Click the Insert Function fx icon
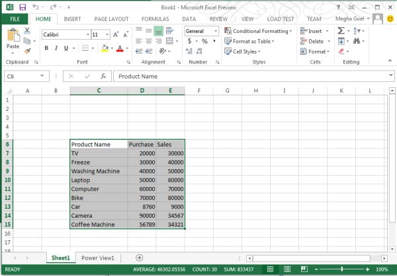This screenshot has height=276, width=397. tap(103, 76)
